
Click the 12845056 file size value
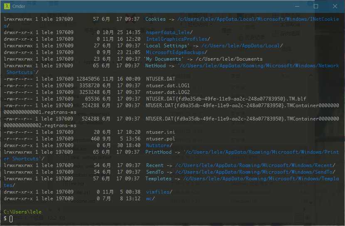tap(88, 79)
